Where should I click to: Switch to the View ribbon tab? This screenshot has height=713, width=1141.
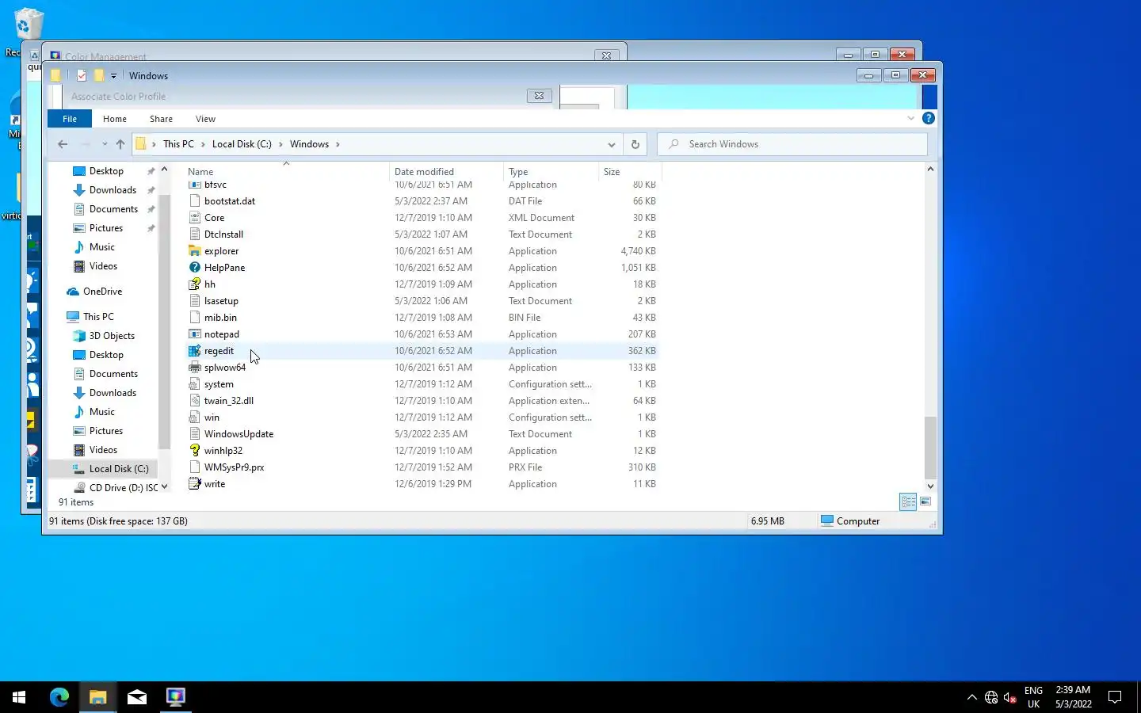[x=205, y=119]
